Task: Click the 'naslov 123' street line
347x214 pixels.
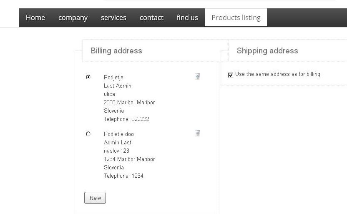Action: (x=116, y=151)
